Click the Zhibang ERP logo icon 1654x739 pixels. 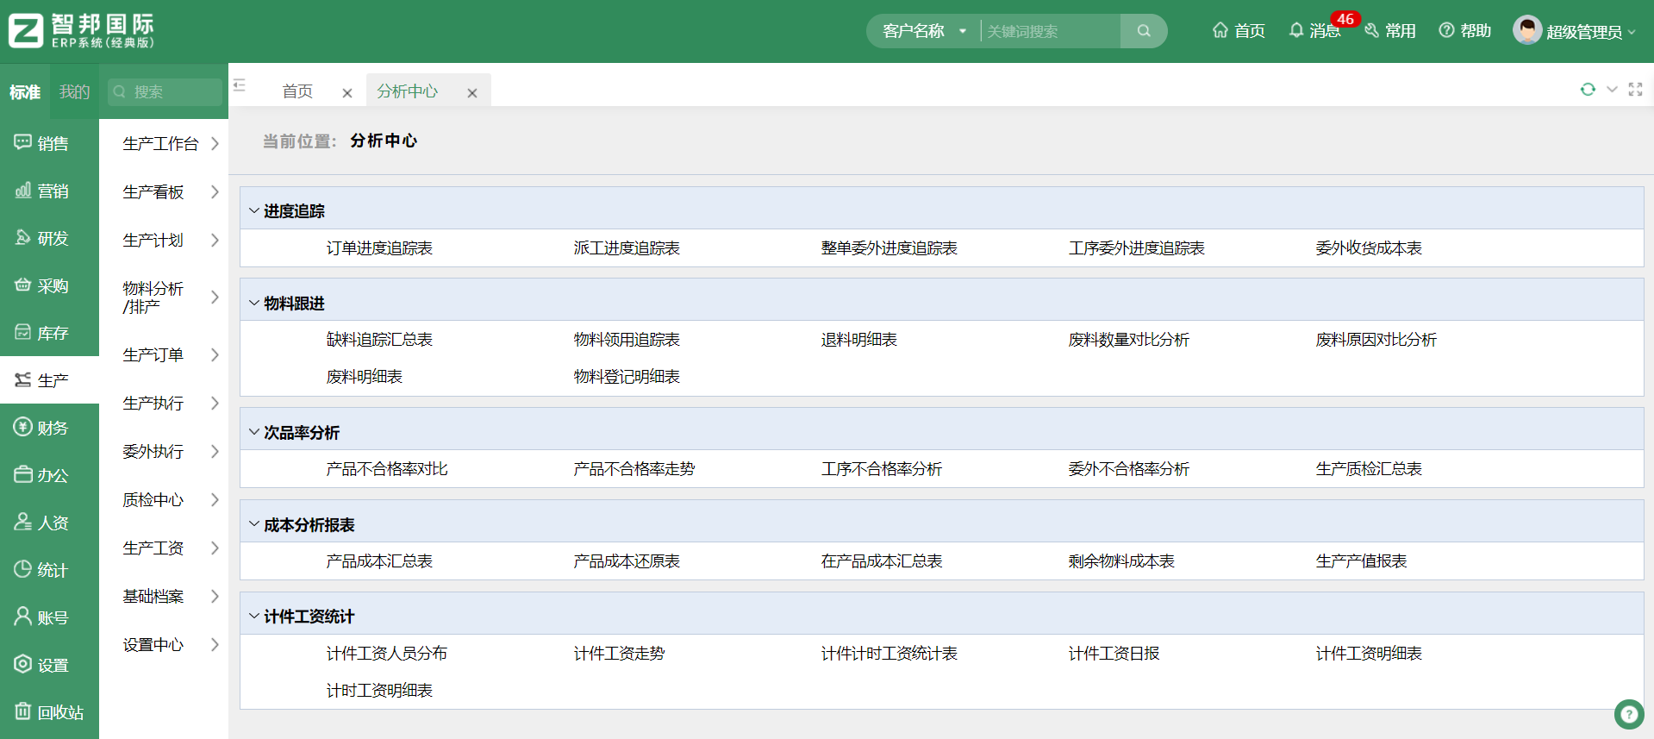(26, 31)
